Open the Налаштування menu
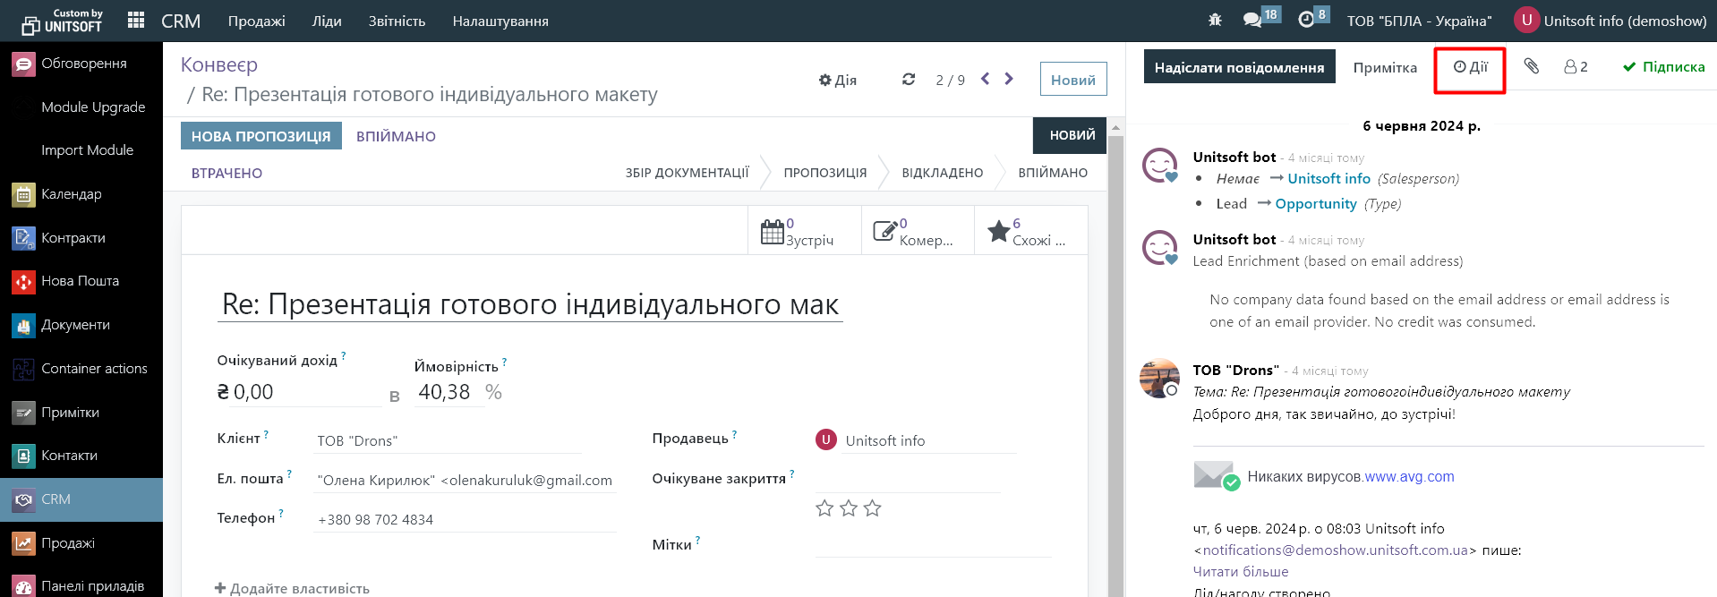 pos(500,21)
